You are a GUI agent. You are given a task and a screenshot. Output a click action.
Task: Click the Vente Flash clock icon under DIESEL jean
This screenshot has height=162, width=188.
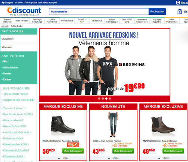point(115,145)
